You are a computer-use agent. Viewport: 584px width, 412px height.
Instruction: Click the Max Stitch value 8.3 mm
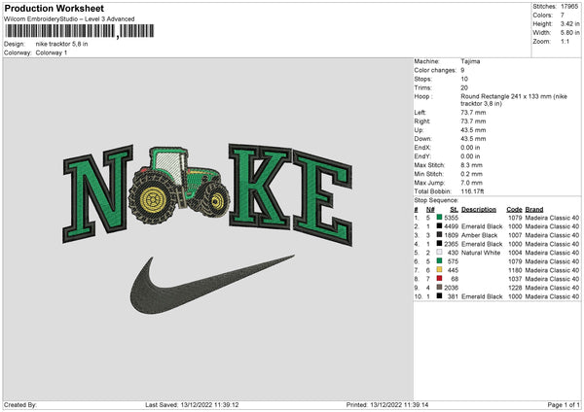click(x=471, y=165)
